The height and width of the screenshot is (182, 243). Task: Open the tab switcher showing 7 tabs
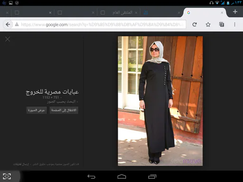coord(222,25)
